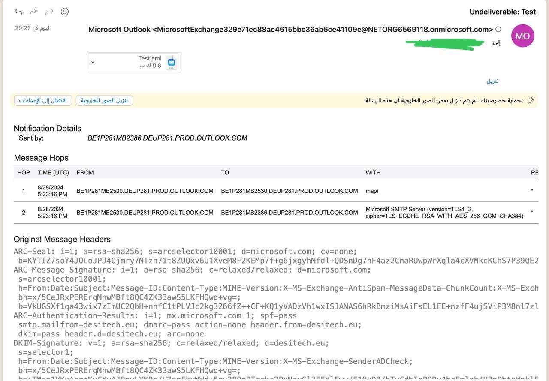Image resolution: width=549 pixels, height=381 pixels.
Task: Click the forward arrow icon
Action: click(49, 12)
